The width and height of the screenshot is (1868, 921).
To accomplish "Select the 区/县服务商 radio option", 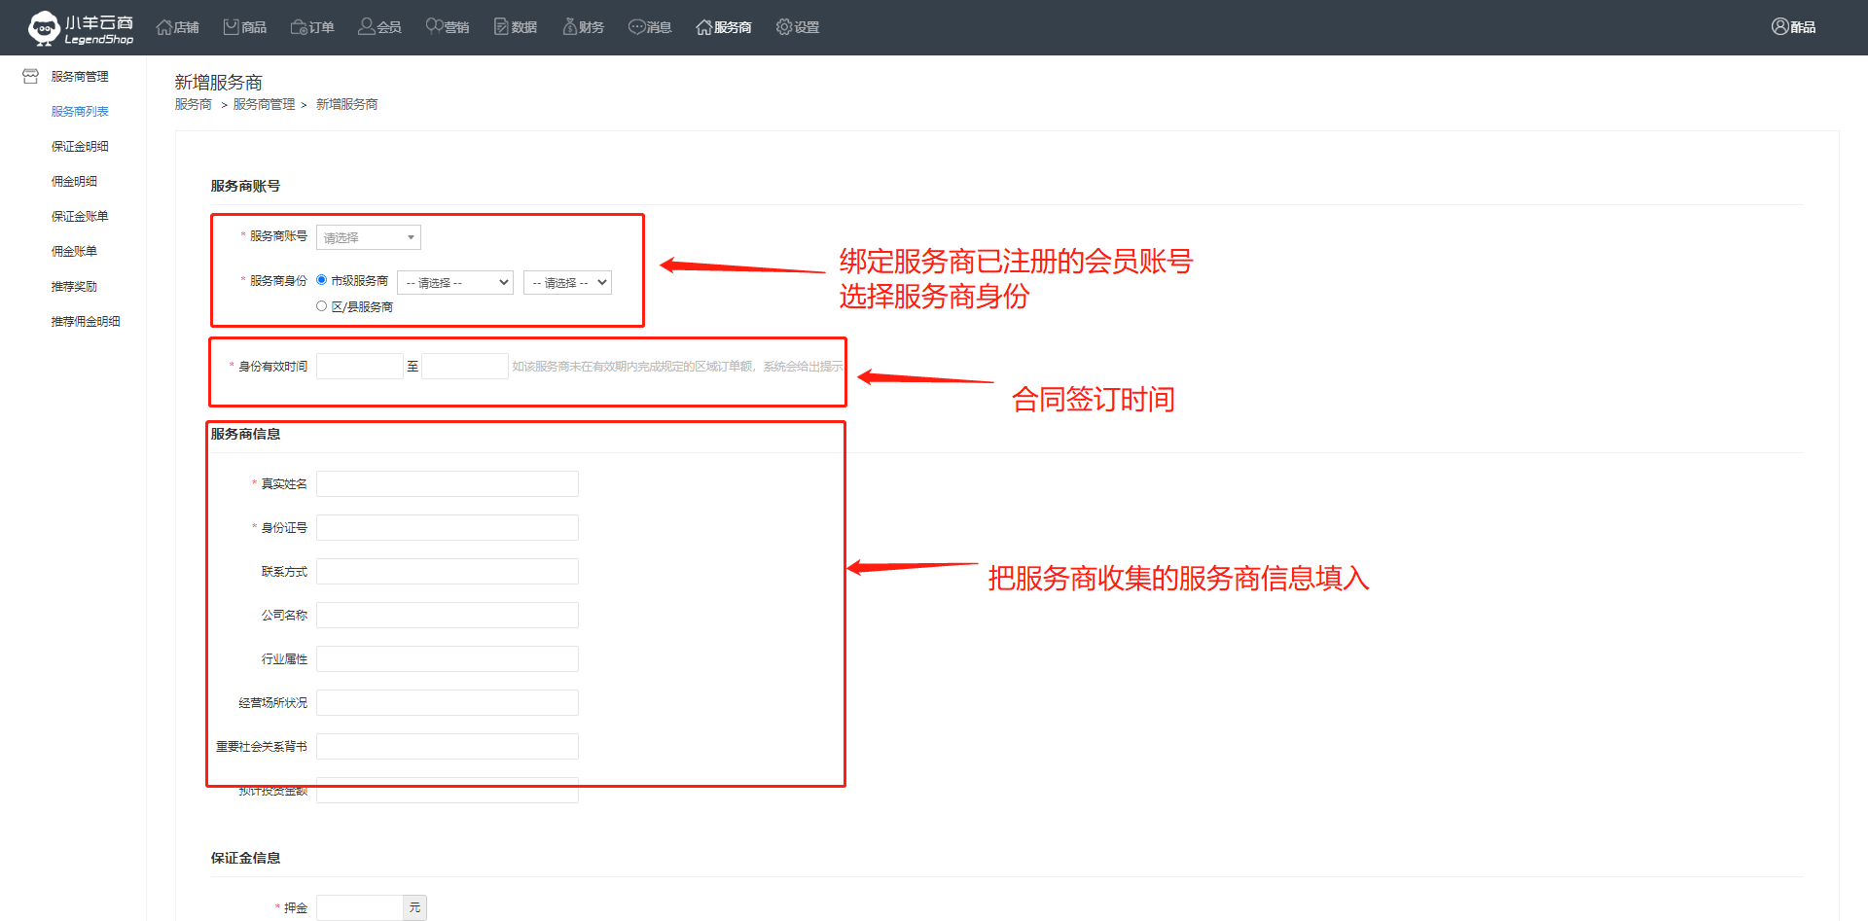I will tap(322, 306).
